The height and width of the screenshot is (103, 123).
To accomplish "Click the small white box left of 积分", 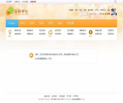I will (83, 14).
